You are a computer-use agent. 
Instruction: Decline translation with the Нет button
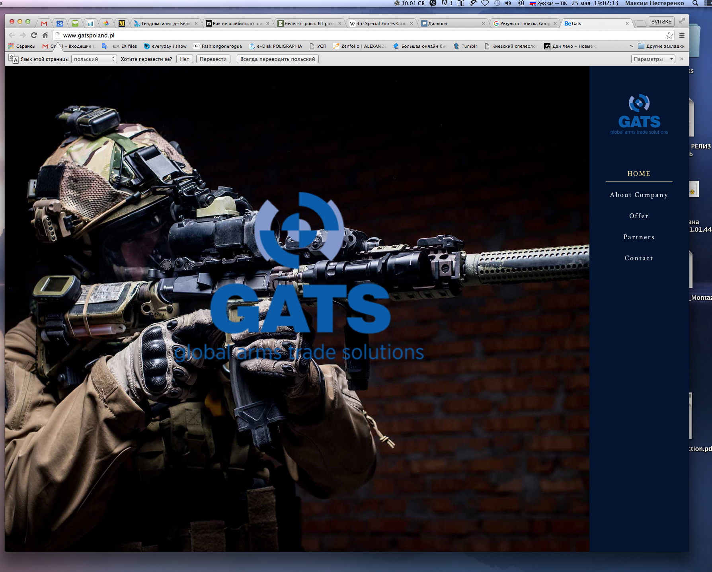185,59
